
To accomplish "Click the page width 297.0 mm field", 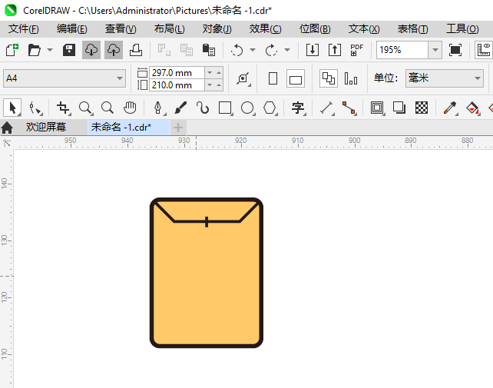I will coord(170,72).
